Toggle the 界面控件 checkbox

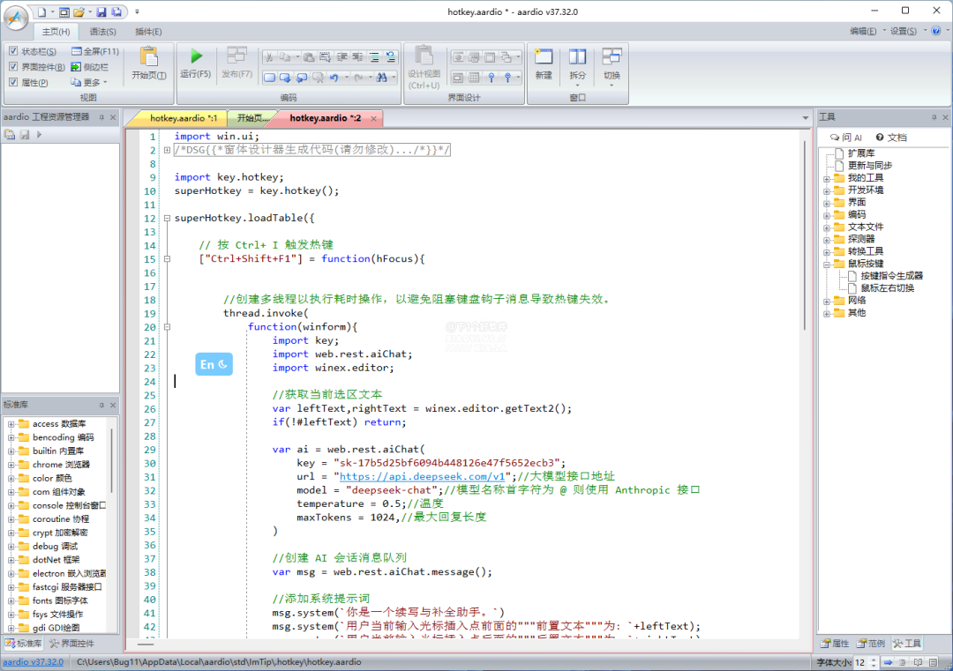click(x=13, y=67)
